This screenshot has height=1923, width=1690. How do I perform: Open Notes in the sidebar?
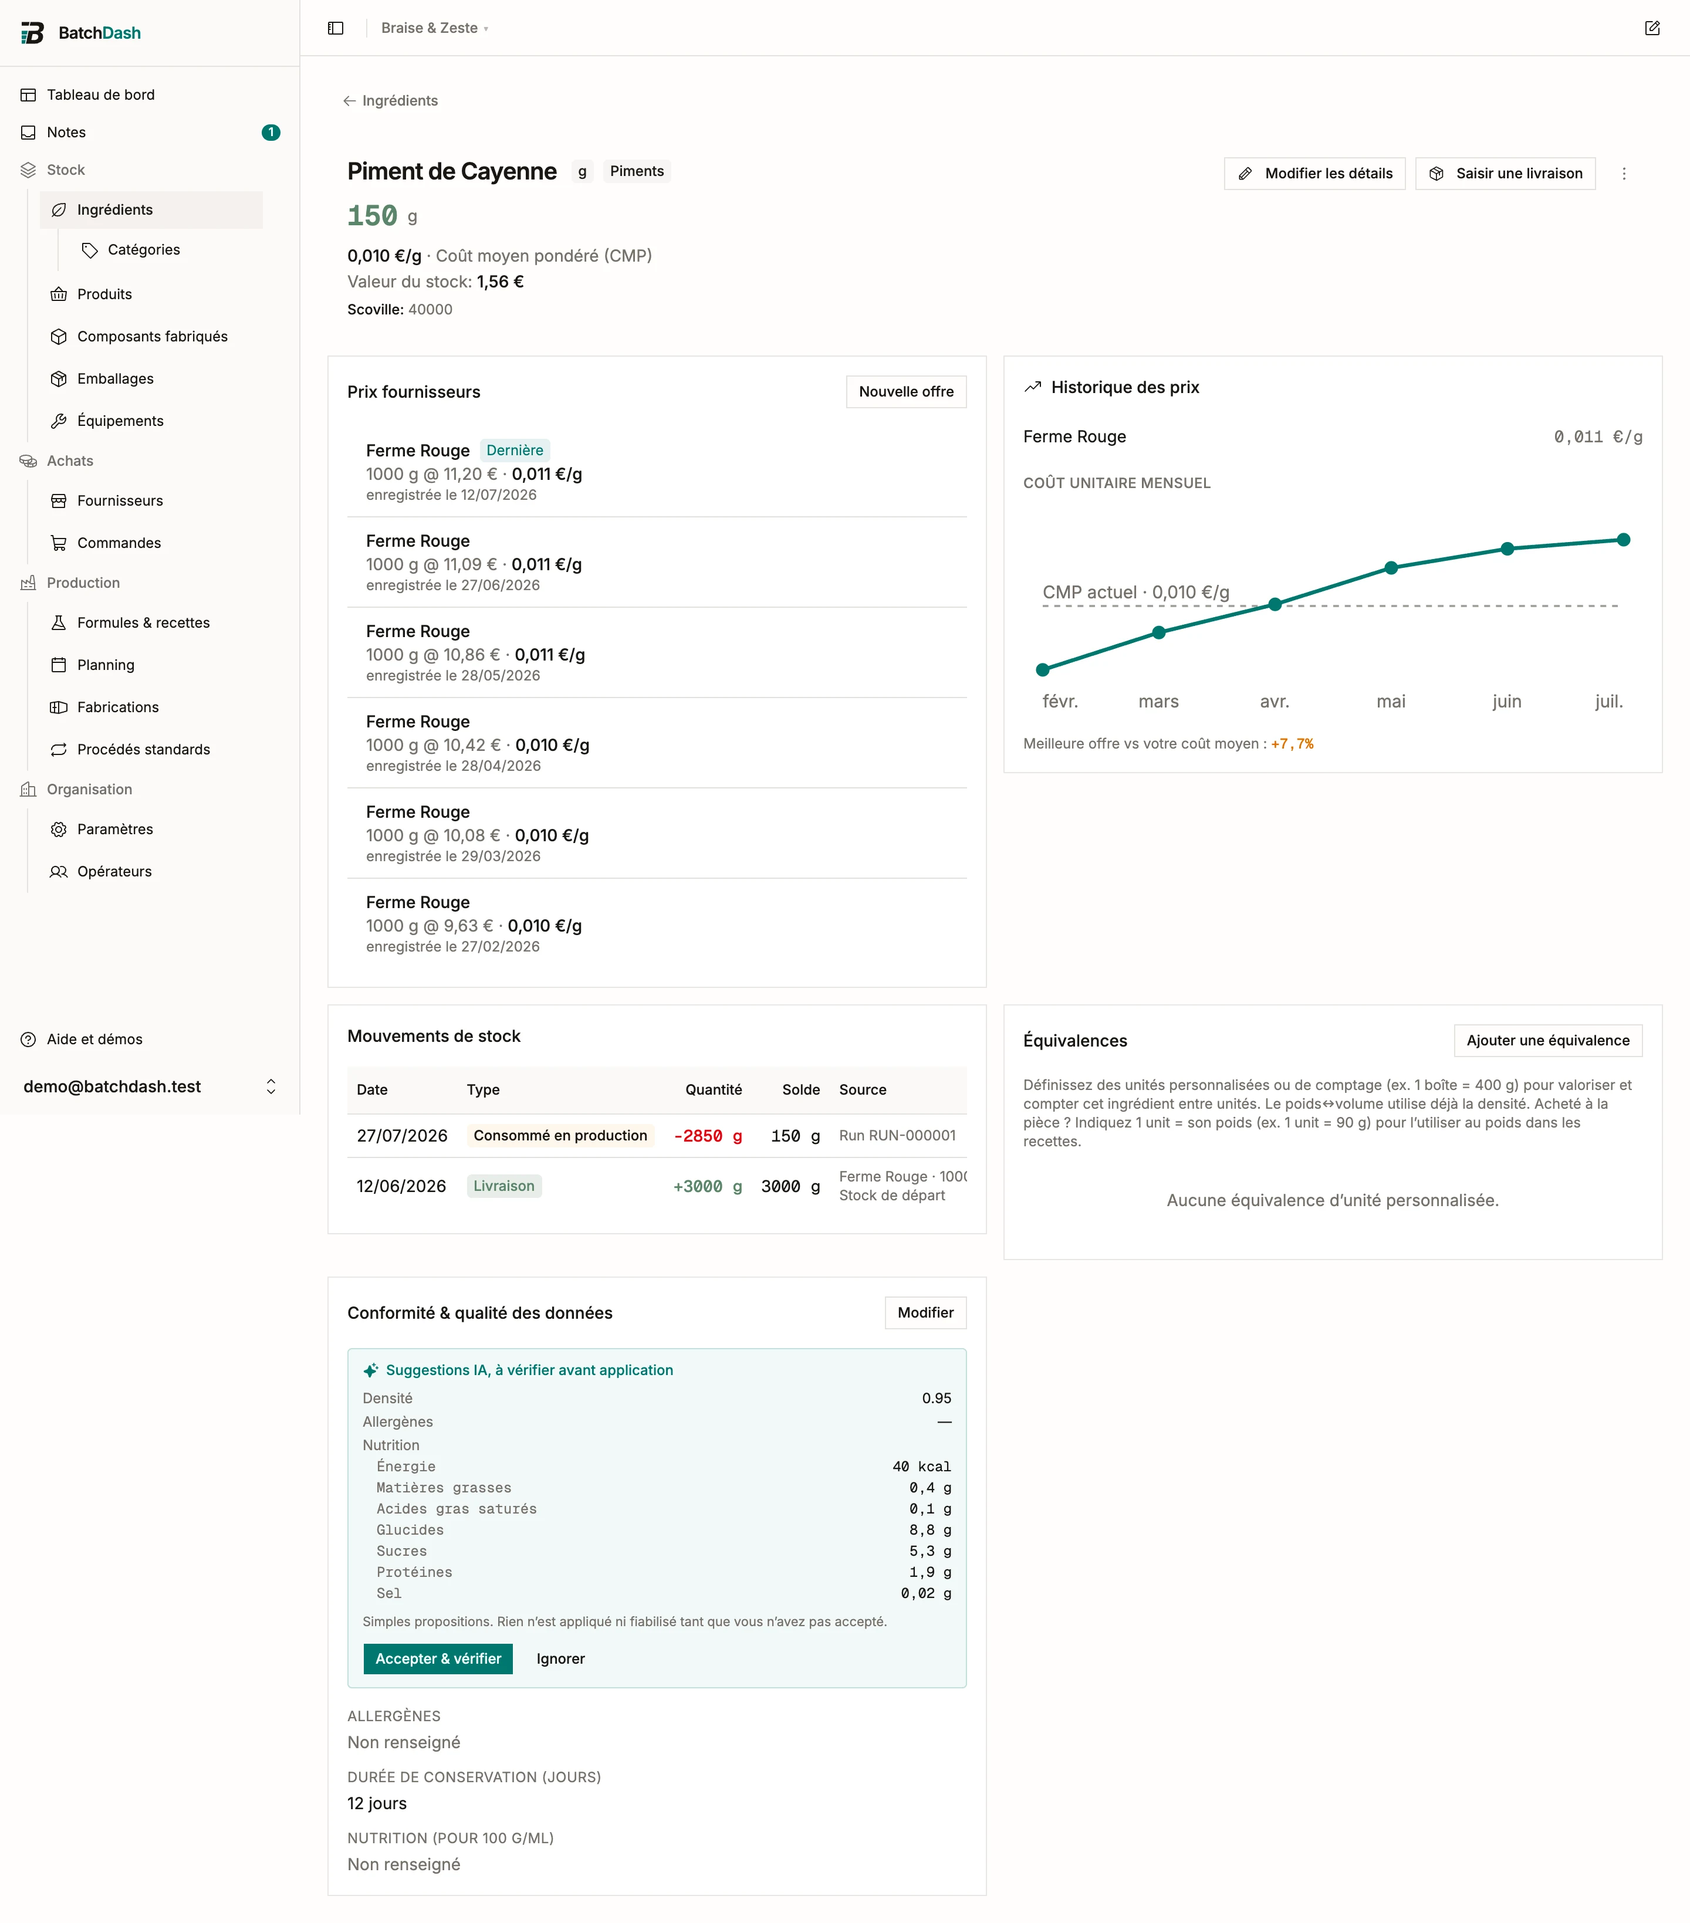pyautogui.click(x=150, y=133)
